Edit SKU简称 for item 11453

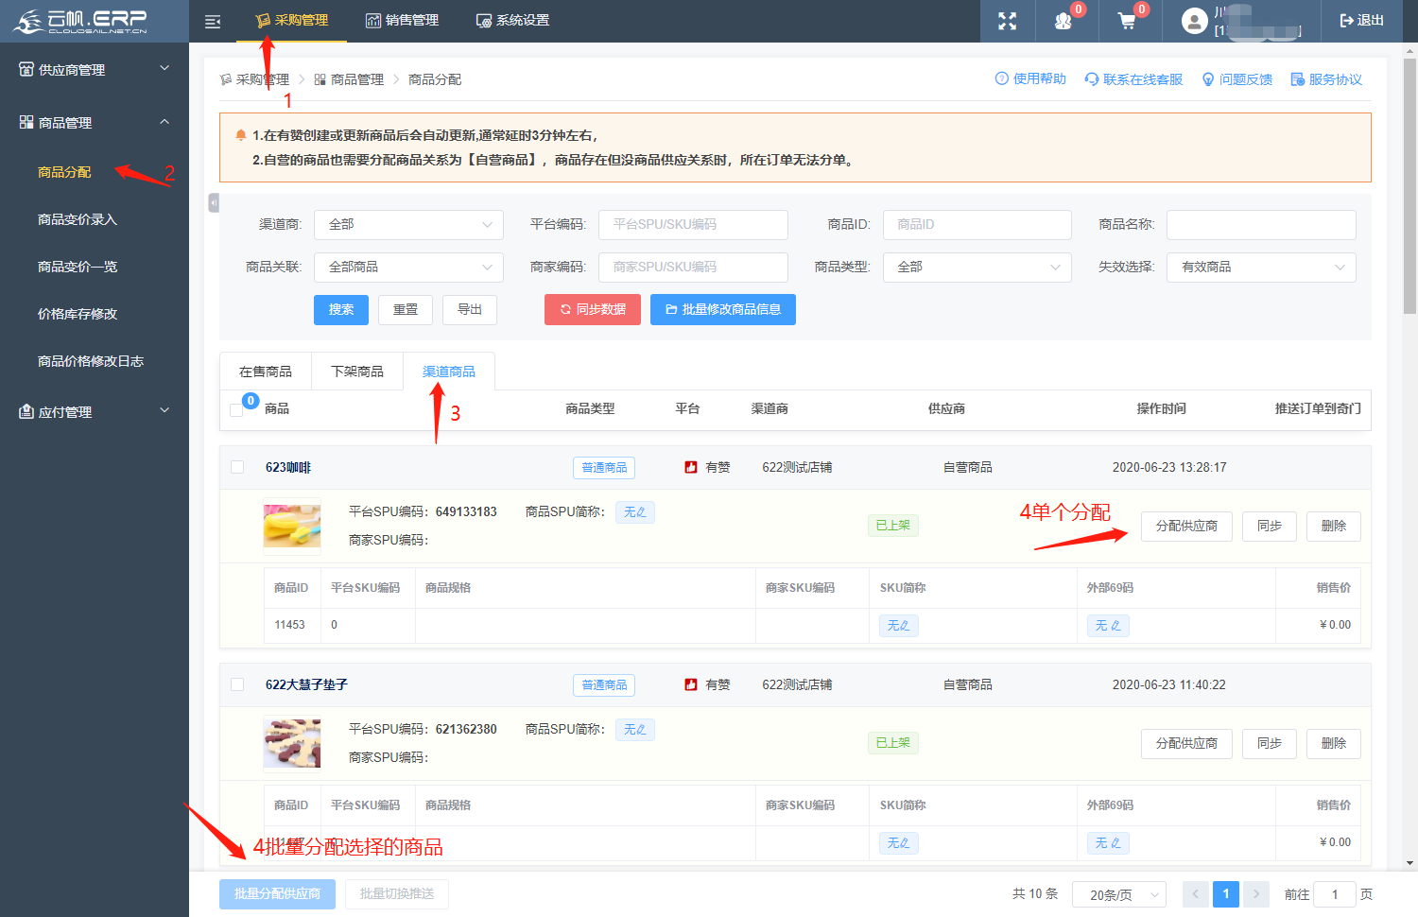(898, 626)
